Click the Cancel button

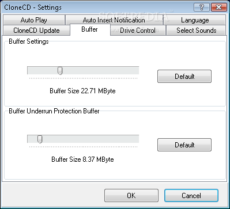(191, 195)
